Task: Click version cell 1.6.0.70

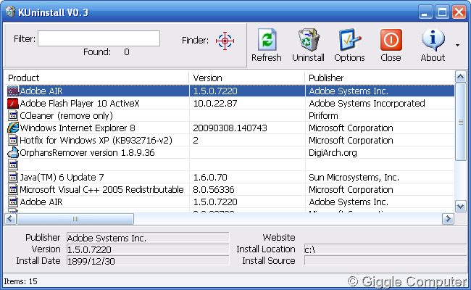Action: [210, 178]
